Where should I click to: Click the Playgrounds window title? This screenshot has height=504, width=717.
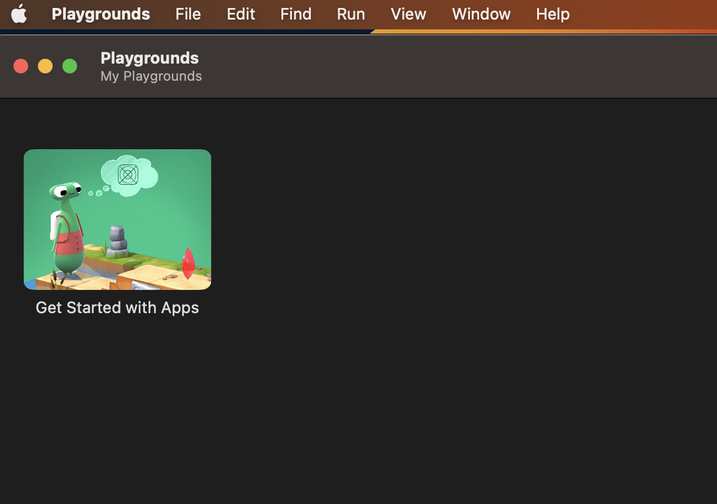(x=149, y=58)
